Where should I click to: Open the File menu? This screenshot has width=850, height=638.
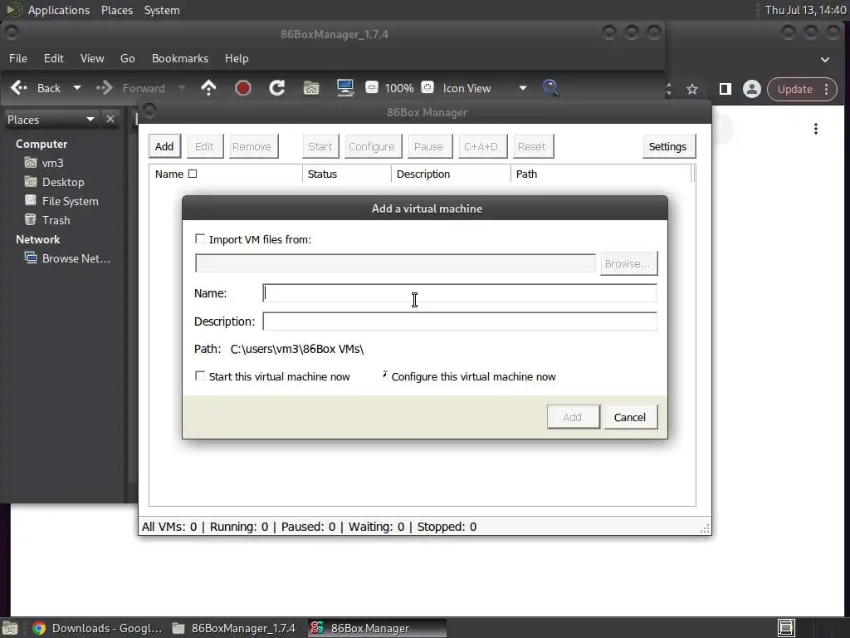tap(18, 58)
